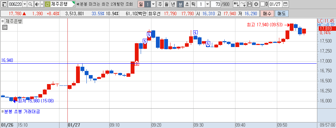Image resolution: width=336 pixels, height=128 pixels.
Task: Click the stock code field 006220
Action: [15, 4]
